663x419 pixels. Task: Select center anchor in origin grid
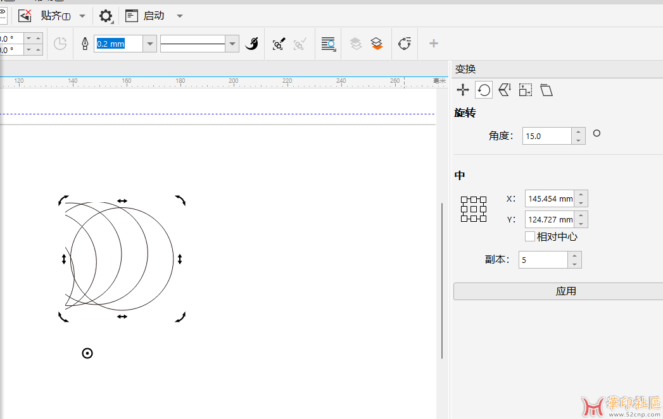click(474, 209)
